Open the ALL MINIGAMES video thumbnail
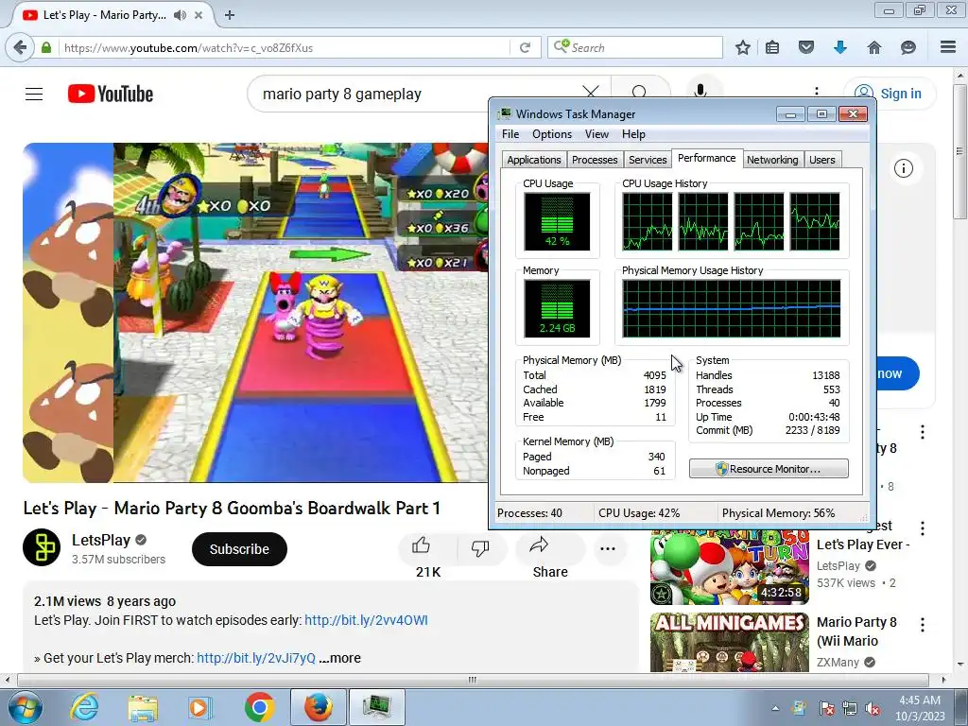Screen dimensions: 968x726 pos(730,642)
